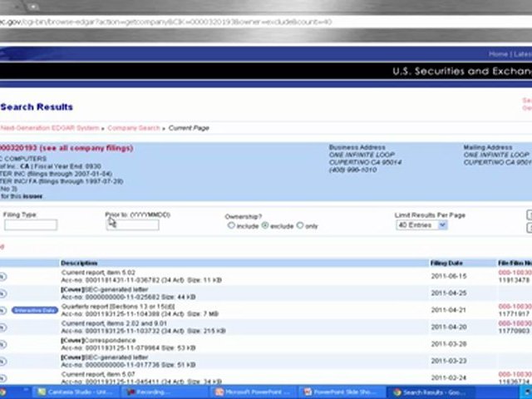
Task: Click filing date 2011-03-28
Action: click(449, 344)
